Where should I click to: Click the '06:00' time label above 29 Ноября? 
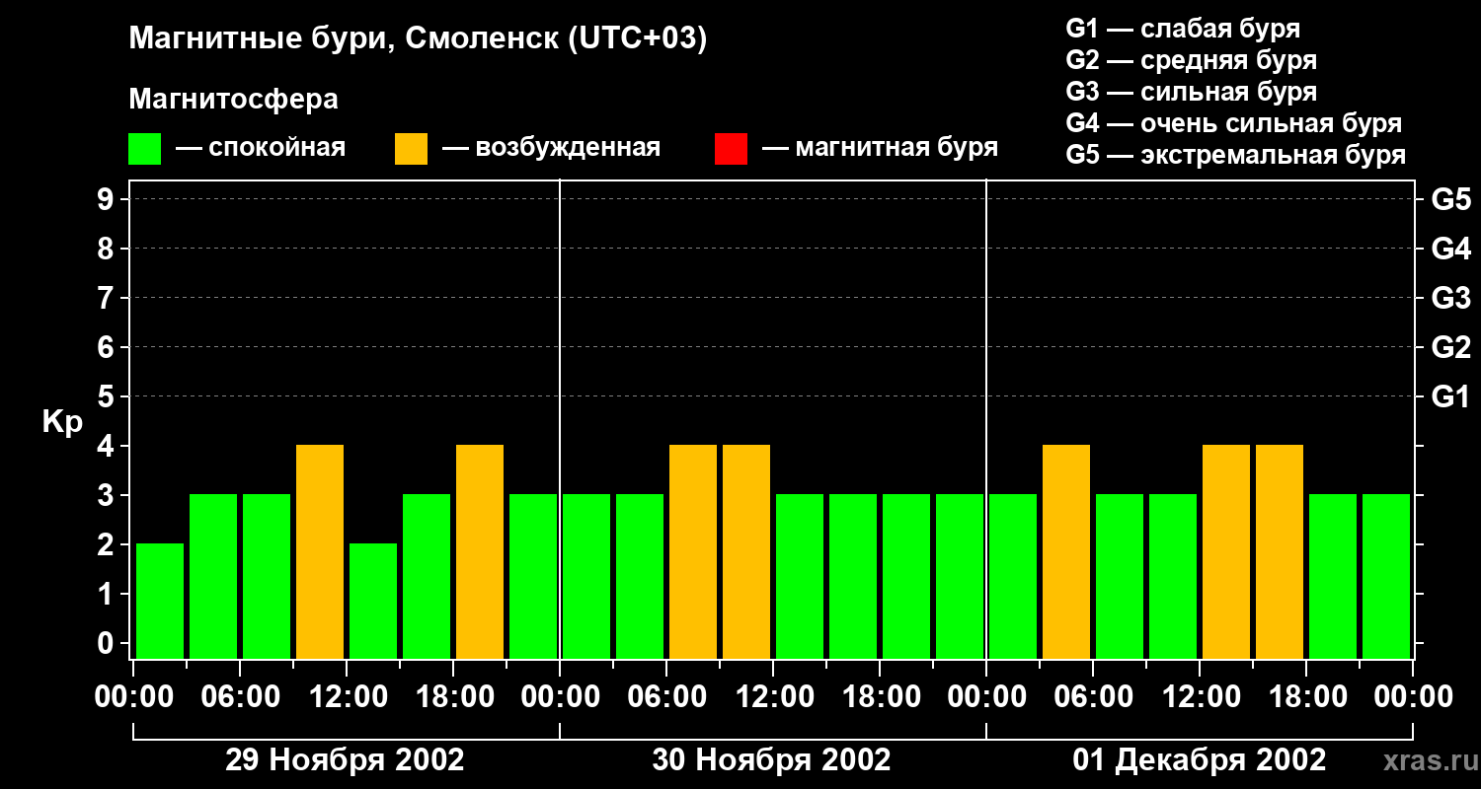pyautogui.click(x=240, y=697)
